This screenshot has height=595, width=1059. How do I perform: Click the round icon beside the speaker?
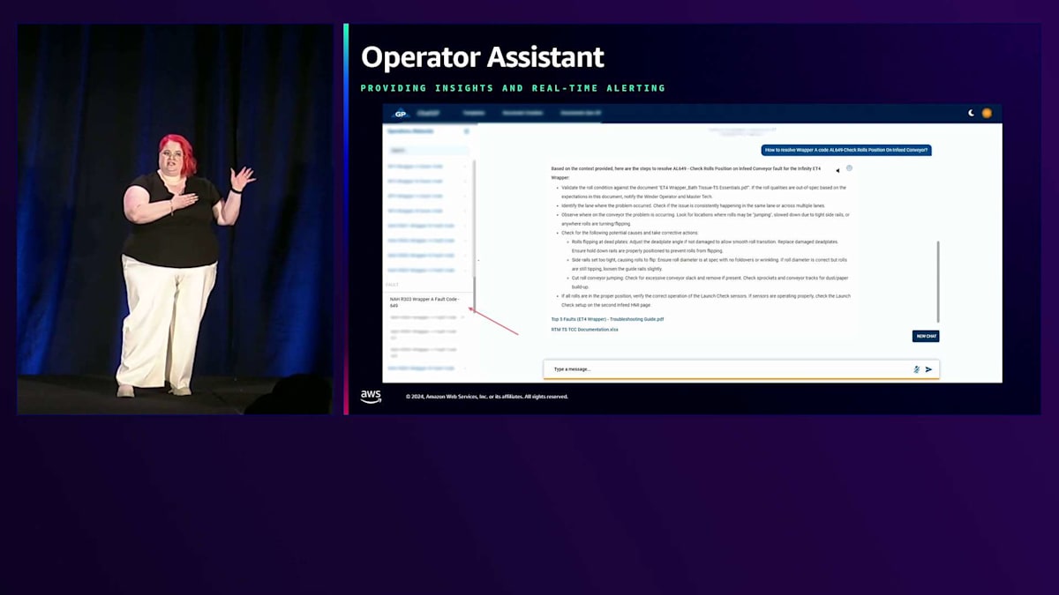point(849,167)
